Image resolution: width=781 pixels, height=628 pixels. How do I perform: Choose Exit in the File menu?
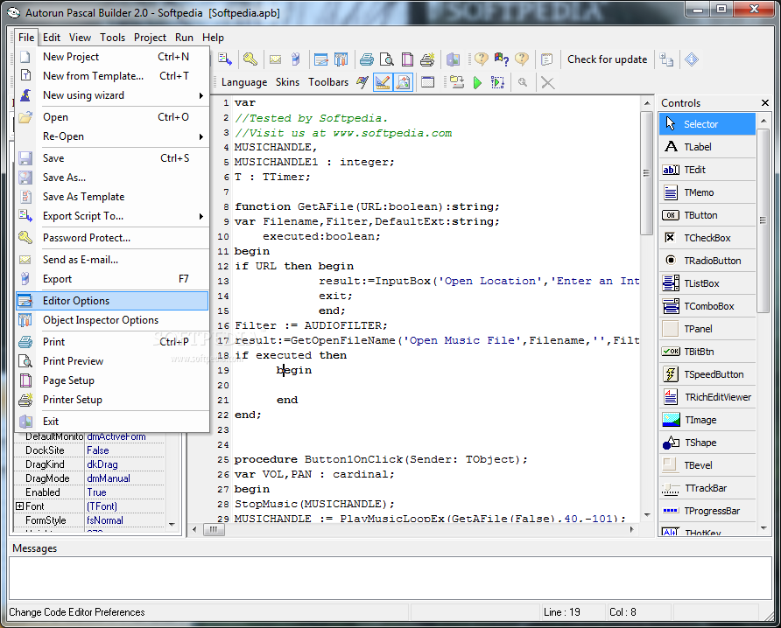pyautogui.click(x=112, y=422)
